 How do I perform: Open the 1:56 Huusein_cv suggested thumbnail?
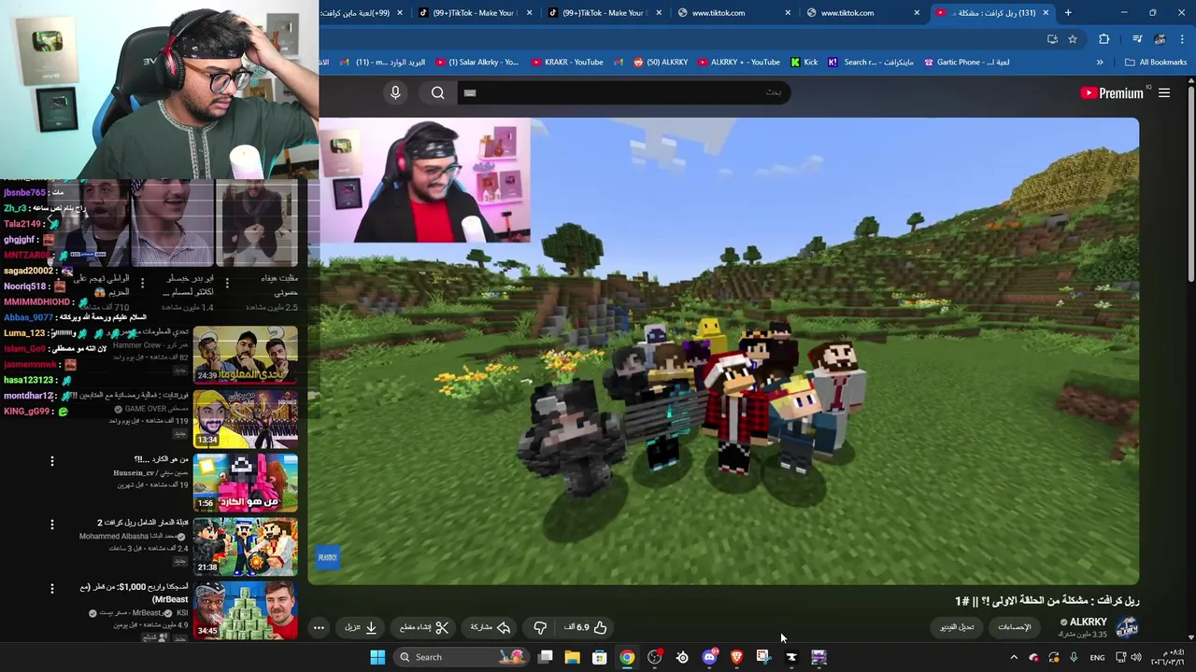coord(246,483)
